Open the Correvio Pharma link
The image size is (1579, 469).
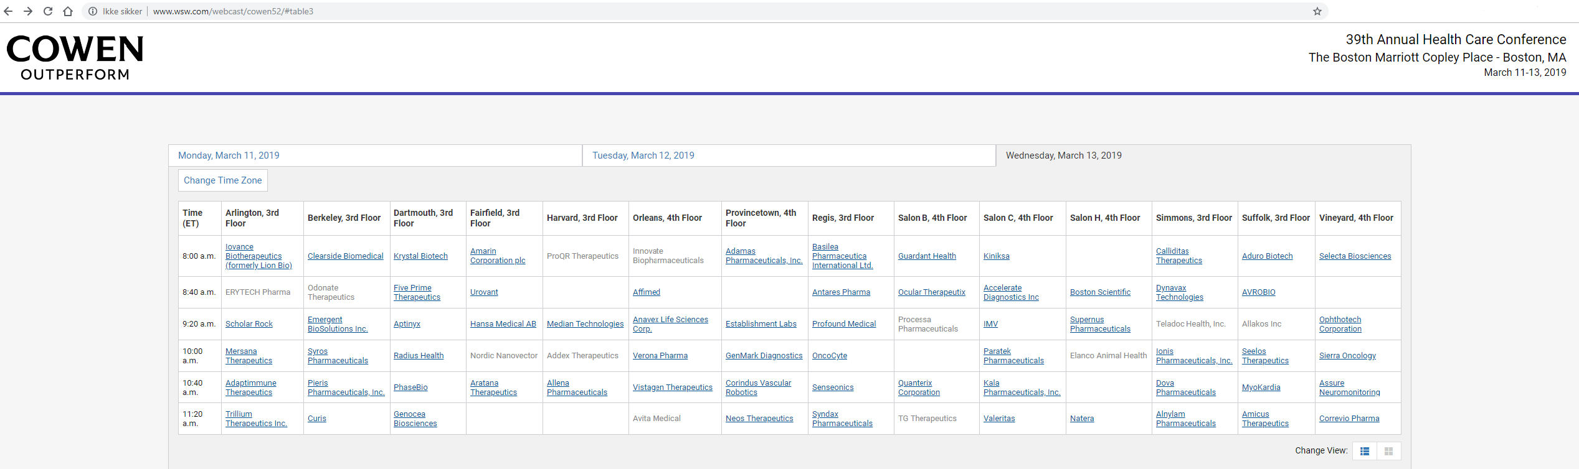(1349, 419)
